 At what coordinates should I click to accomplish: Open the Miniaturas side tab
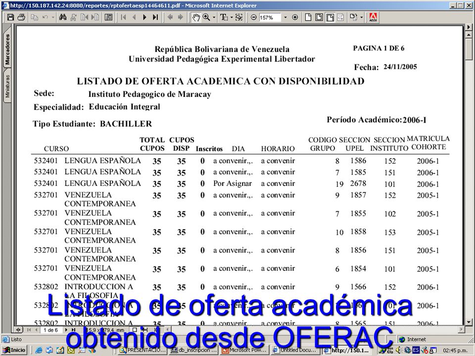(7, 86)
